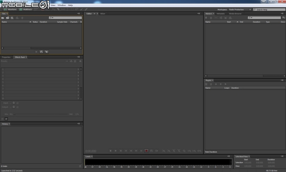The height and width of the screenshot is (172, 286).
Task: Select the Effects Rack tab
Action: pyautogui.click(x=20, y=57)
